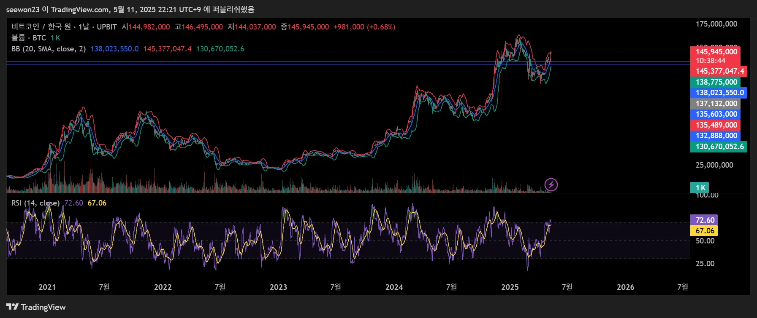Click the 10:38:44 bar countdown label
Viewport: 757px width, 318px height.
[711, 61]
